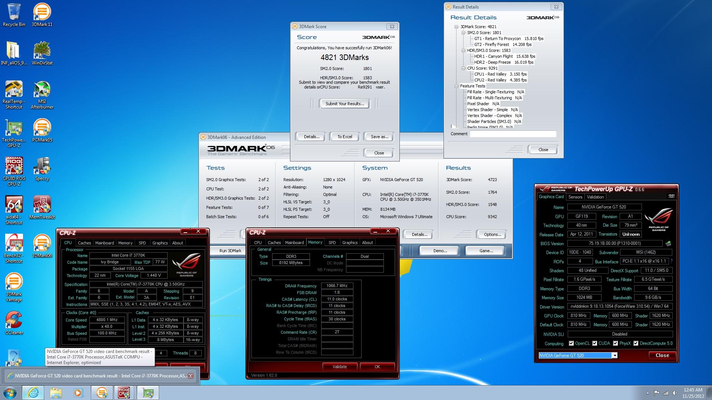Viewport: 712px width, 400px height.
Task: Switch to Caches tab in left CPU-Z
Action: click(x=84, y=243)
